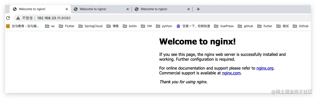Switch to the first Welcome to nginx tab
The height and width of the screenshot is (98, 316).
[40, 9]
